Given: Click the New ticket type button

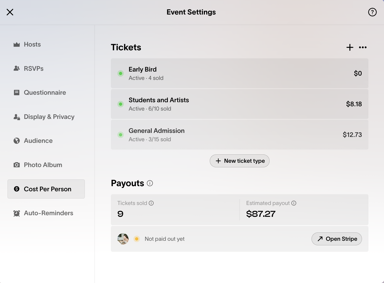Looking at the screenshot, I should coord(240,161).
